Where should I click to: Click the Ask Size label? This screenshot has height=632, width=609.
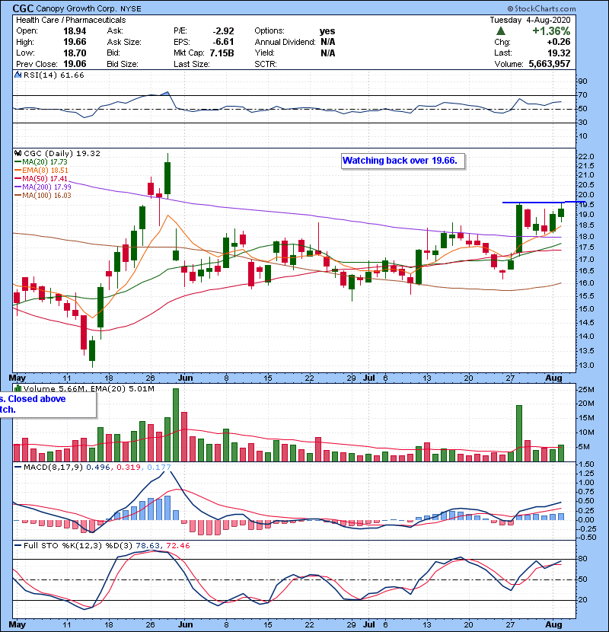124,42
